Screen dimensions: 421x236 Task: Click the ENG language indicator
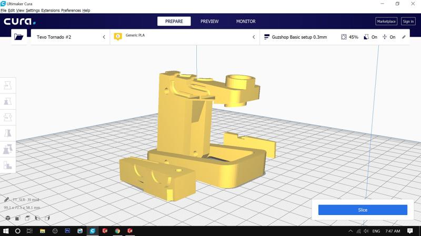pos(376,231)
